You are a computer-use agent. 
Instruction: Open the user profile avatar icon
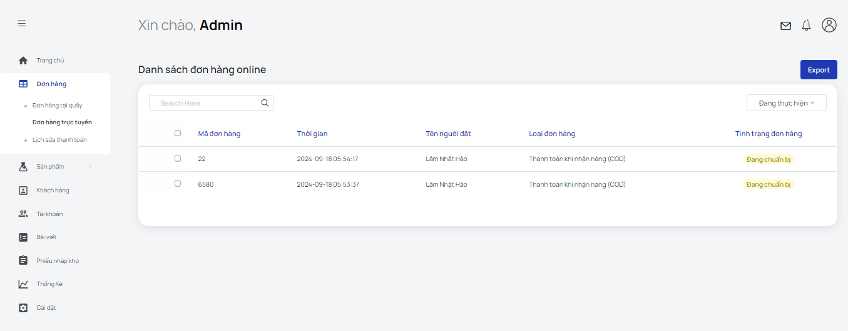[x=829, y=25]
